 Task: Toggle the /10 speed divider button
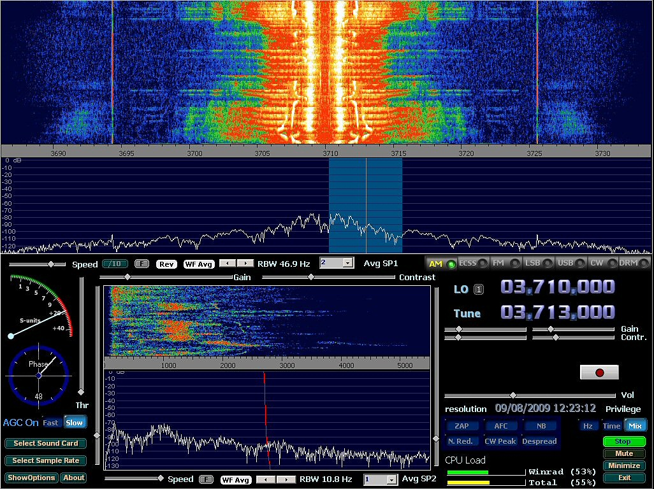coord(115,264)
